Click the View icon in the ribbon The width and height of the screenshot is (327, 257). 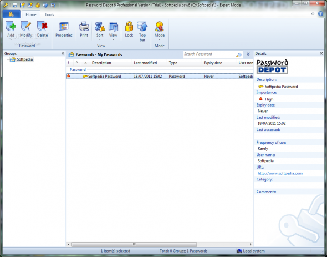(x=113, y=27)
